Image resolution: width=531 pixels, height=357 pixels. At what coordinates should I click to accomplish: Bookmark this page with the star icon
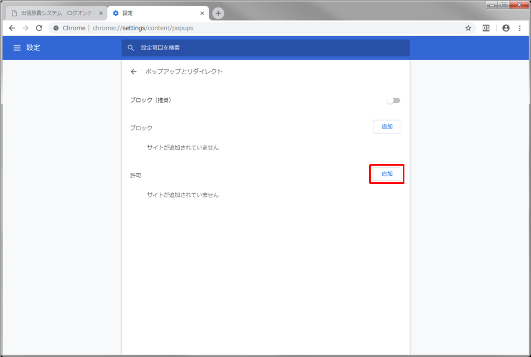[468, 28]
